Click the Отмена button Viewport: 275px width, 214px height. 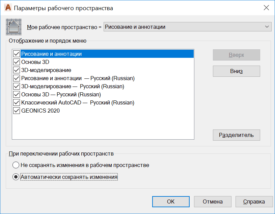click(x=213, y=201)
